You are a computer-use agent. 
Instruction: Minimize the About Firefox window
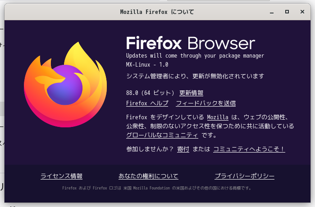pos(272,12)
